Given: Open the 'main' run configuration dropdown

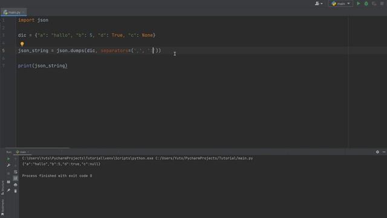Looking at the screenshot, I should [x=341, y=4].
